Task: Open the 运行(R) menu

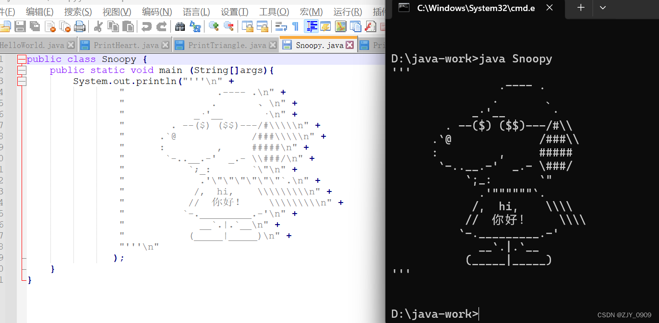Action: point(348,12)
